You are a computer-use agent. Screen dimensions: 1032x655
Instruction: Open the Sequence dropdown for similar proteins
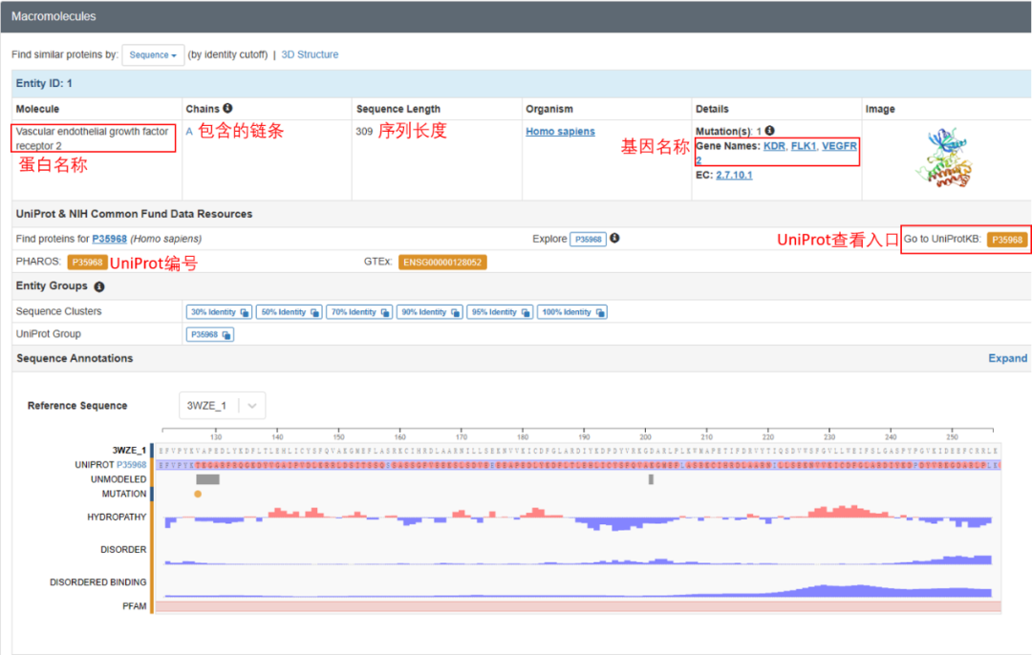pyautogui.click(x=153, y=54)
